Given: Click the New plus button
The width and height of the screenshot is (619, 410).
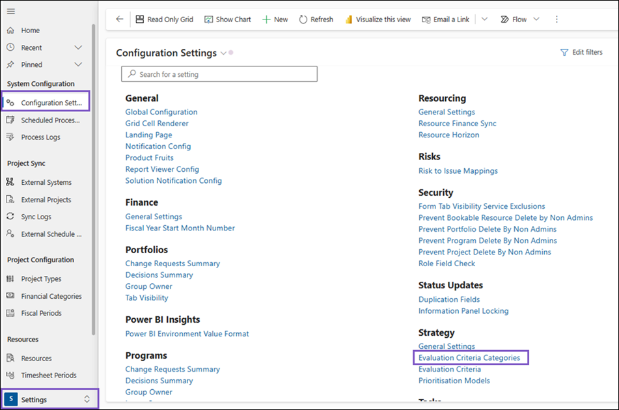Looking at the screenshot, I should click(266, 20).
